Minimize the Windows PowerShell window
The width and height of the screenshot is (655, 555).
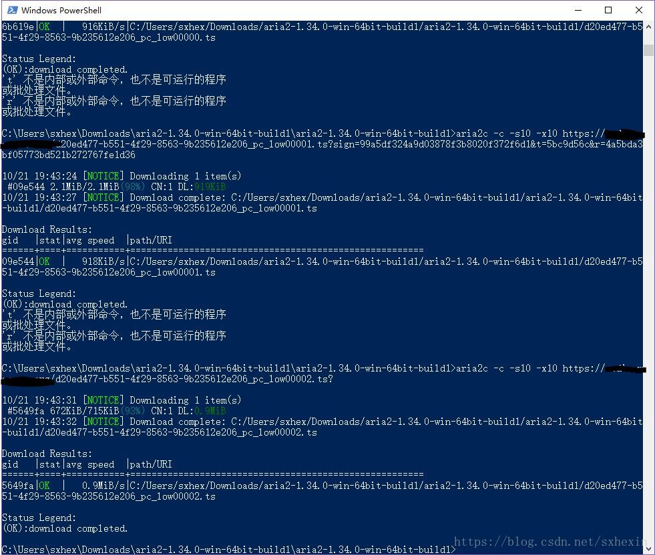point(578,10)
